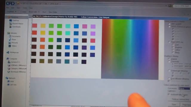Toggle the Magenta channel checkbox

point(173,47)
